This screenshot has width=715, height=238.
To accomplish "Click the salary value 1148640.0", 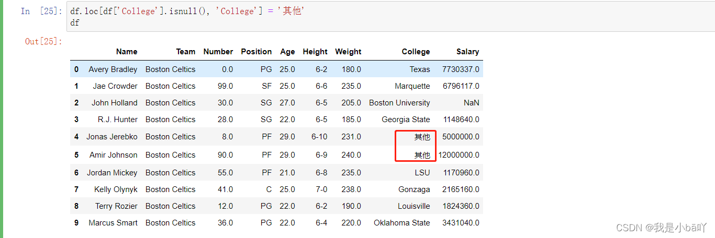I will click(x=461, y=120).
